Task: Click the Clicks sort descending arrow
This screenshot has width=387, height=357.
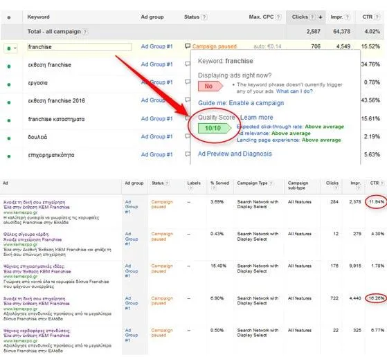Action: [321, 17]
